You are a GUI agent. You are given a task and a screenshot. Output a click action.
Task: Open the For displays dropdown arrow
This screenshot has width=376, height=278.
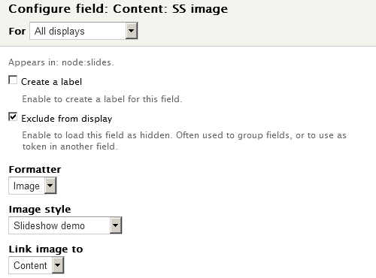132,31
